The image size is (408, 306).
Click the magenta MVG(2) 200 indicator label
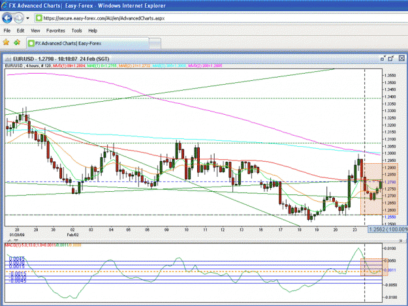click(x=205, y=66)
